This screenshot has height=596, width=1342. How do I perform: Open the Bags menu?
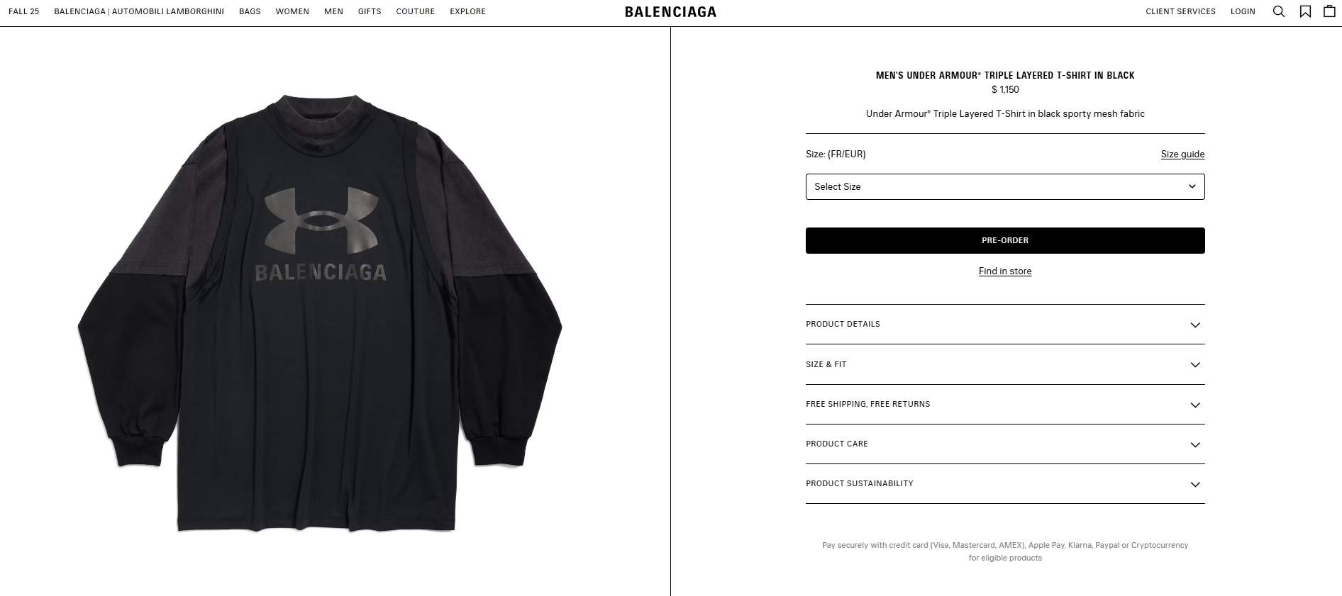click(250, 11)
